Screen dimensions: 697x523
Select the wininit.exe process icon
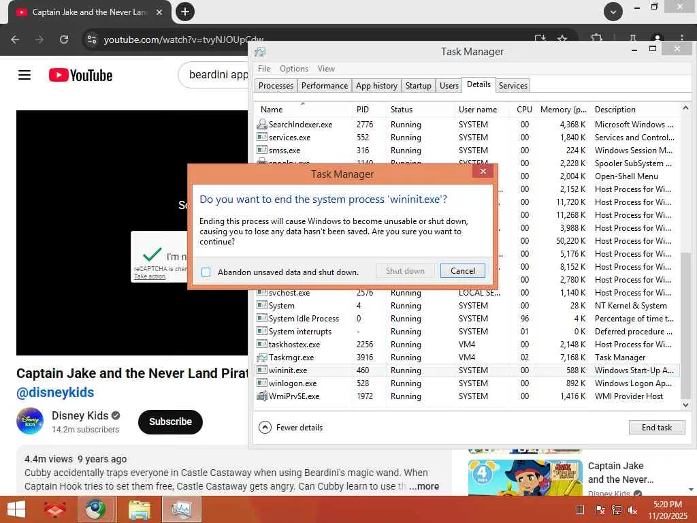click(x=262, y=370)
